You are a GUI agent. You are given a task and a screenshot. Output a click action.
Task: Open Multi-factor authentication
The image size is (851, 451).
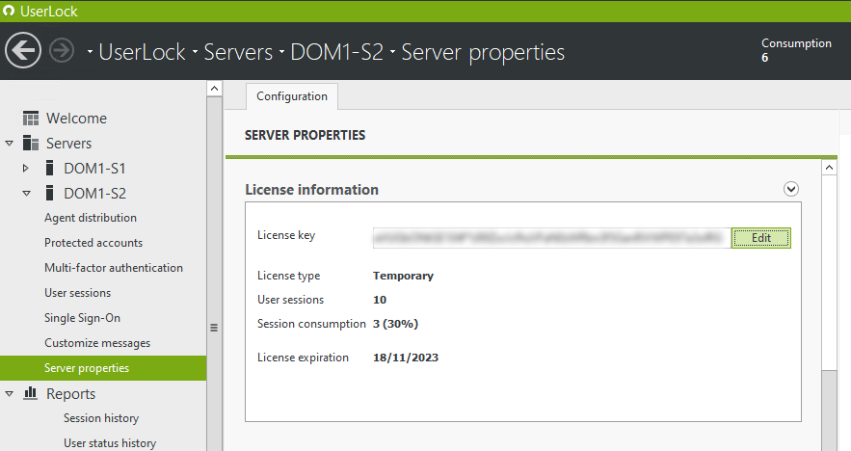pos(114,268)
